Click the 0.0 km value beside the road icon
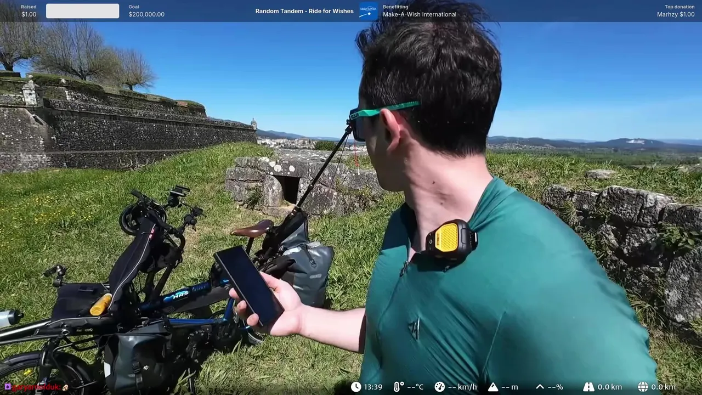 609,387
